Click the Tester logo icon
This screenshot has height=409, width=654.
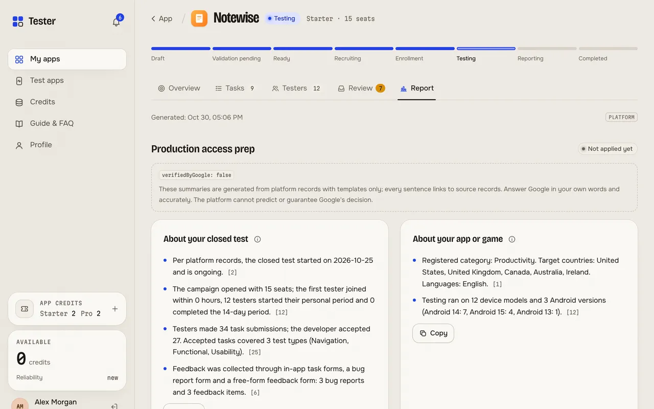coord(18,21)
